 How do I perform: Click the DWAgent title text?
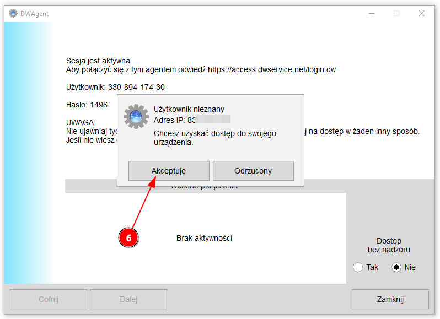(x=35, y=13)
